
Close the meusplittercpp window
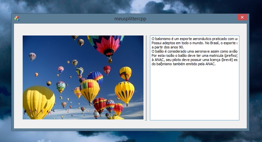pyautogui.click(x=242, y=18)
